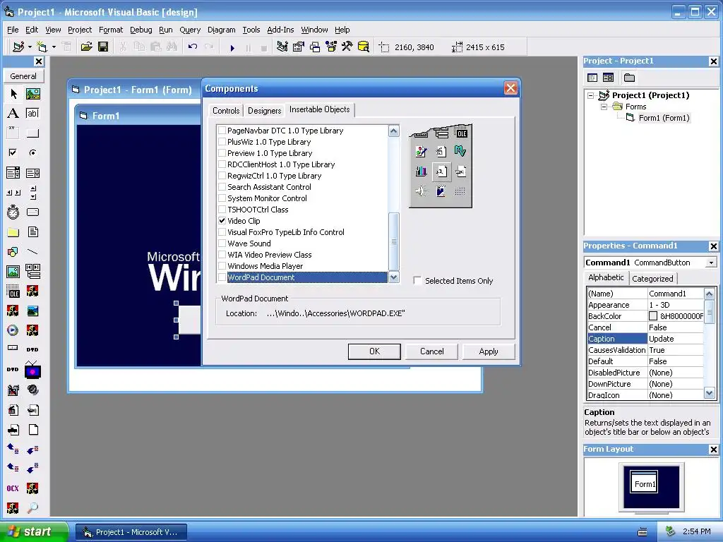The height and width of the screenshot is (542, 723).
Task: Select Form1 (Form1) in project tree
Action: (664, 118)
